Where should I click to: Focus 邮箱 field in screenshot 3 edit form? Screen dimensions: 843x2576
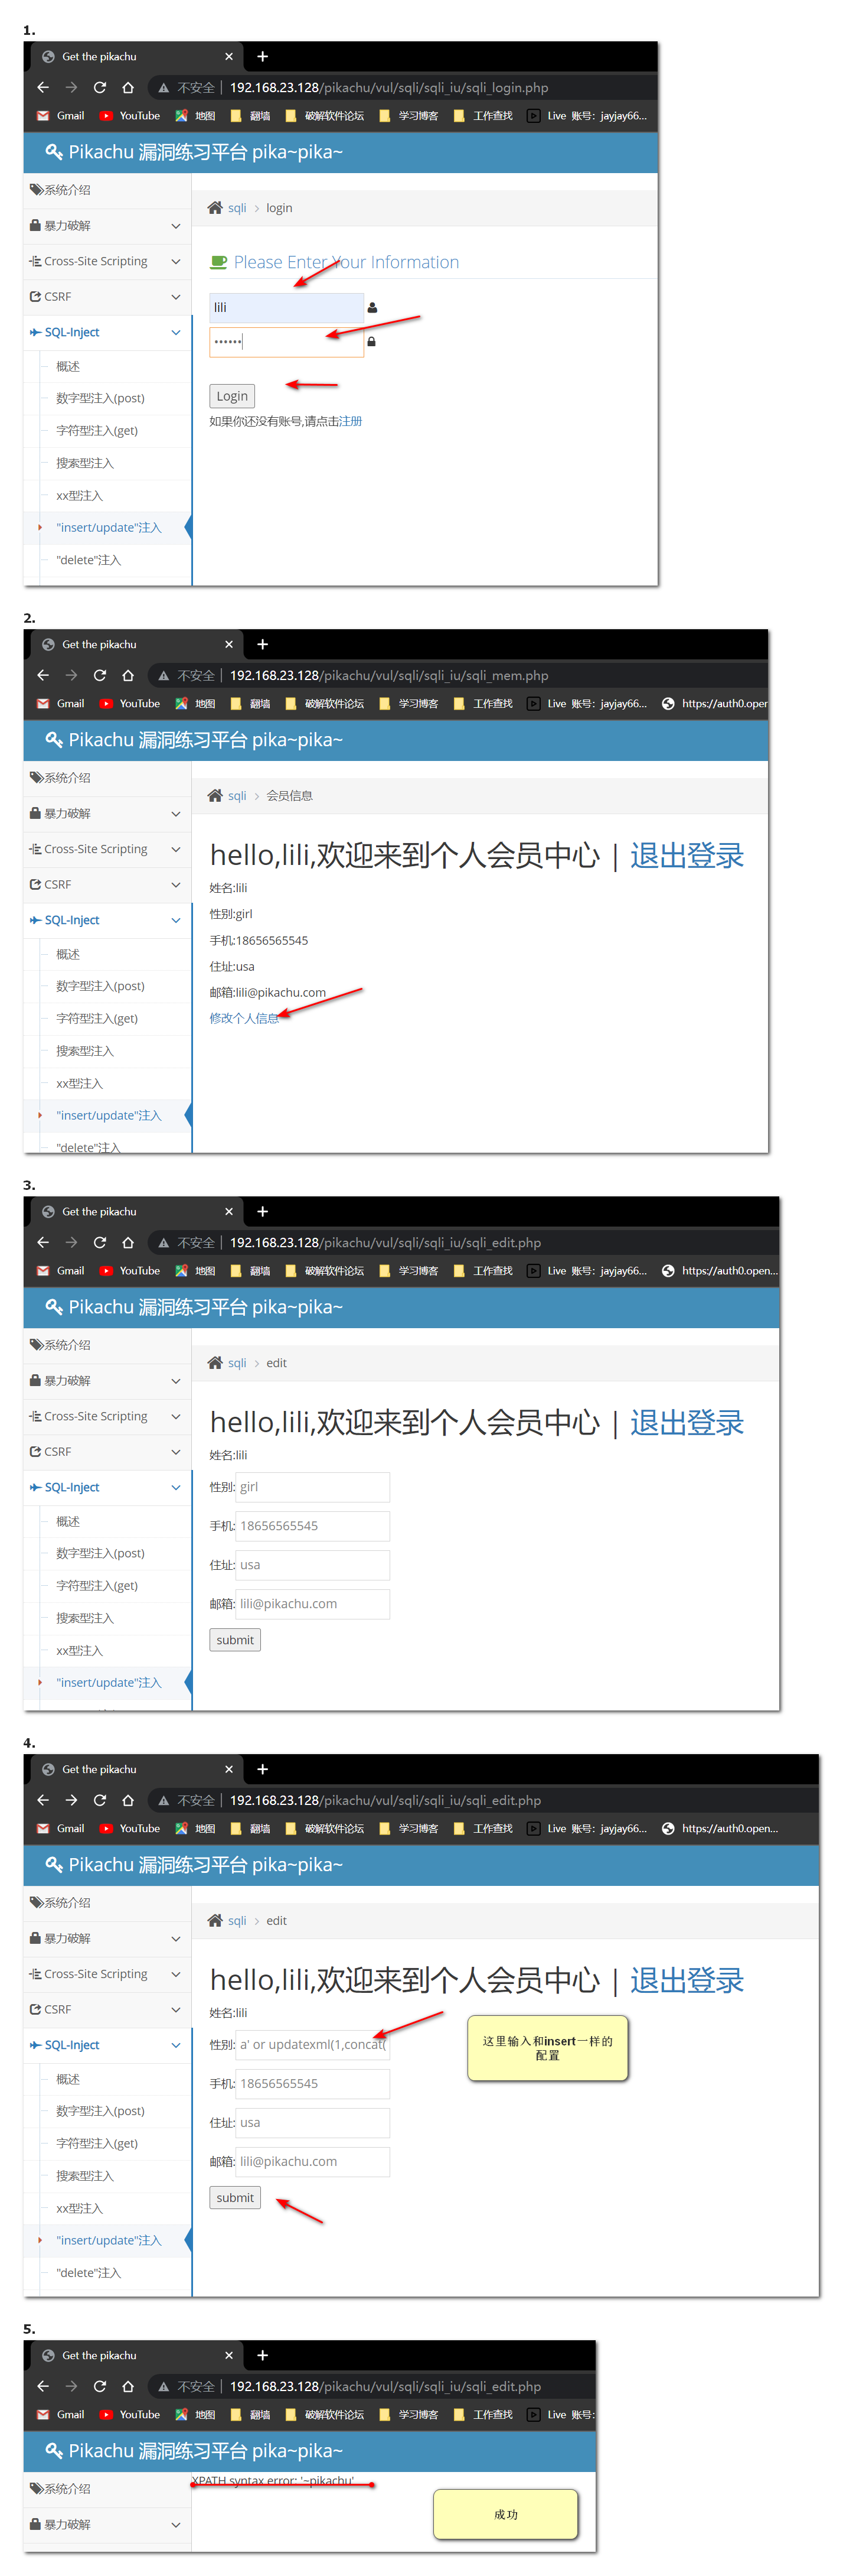(313, 1605)
